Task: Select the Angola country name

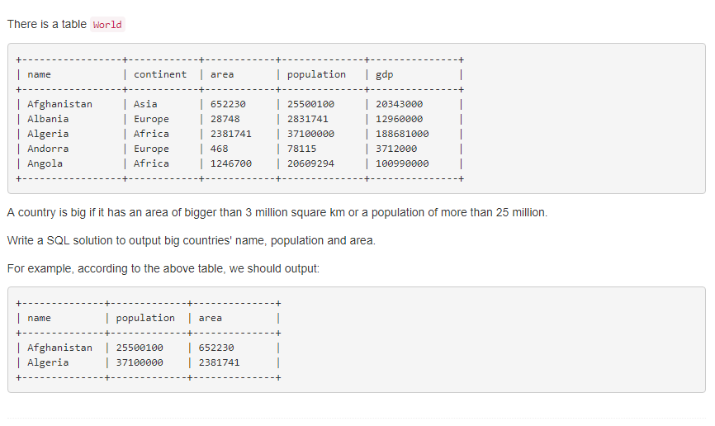Action: coord(45,163)
